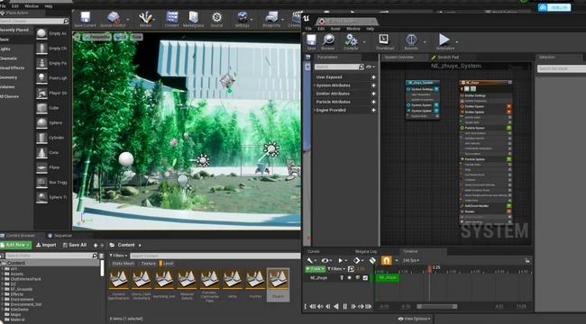Switch to the Niagara Log tab

click(x=366, y=251)
